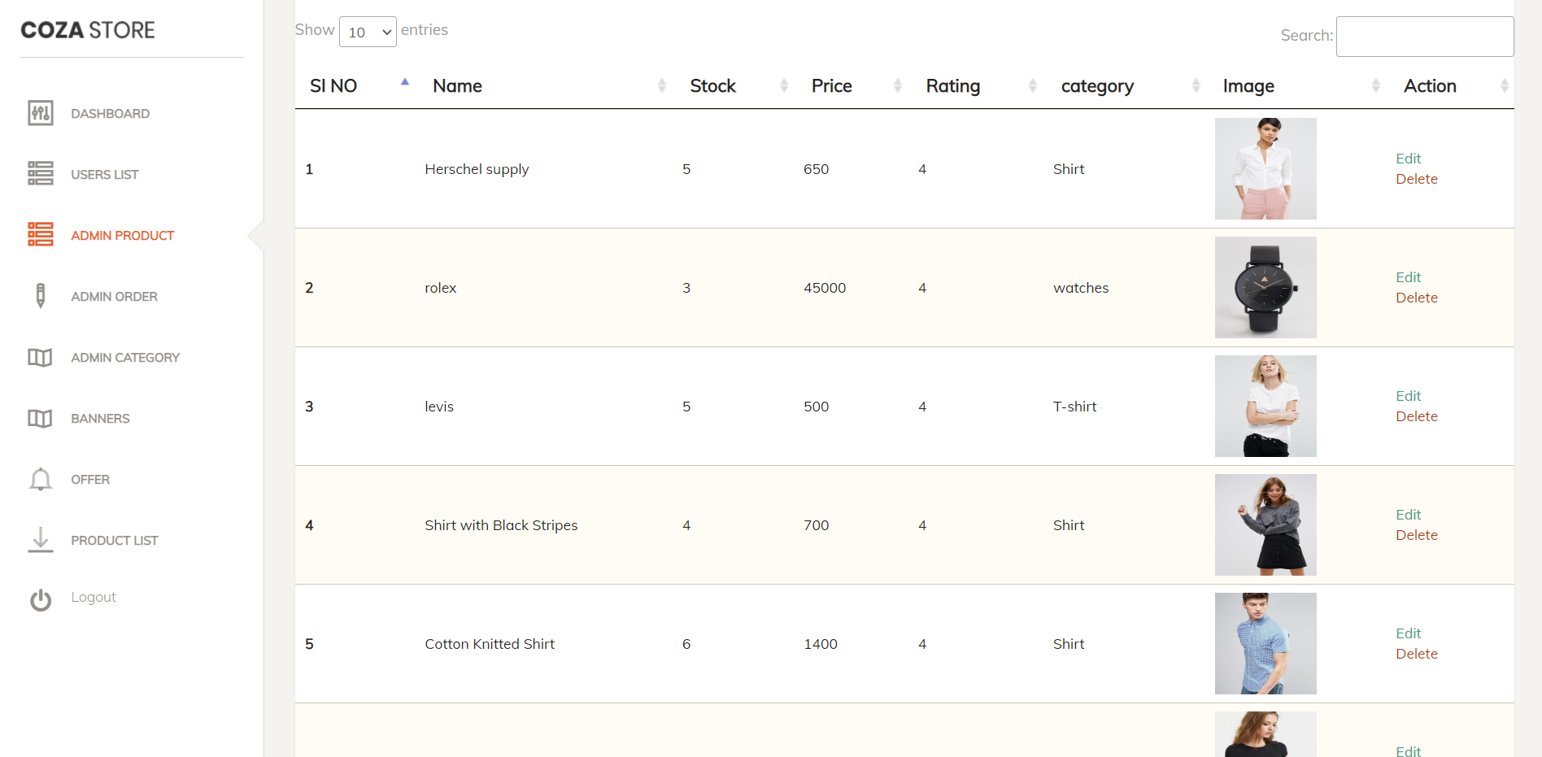Edit the rolex product
Image resolution: width=1542 pixels, height=757 pixels.
(x=1408, y=277)
